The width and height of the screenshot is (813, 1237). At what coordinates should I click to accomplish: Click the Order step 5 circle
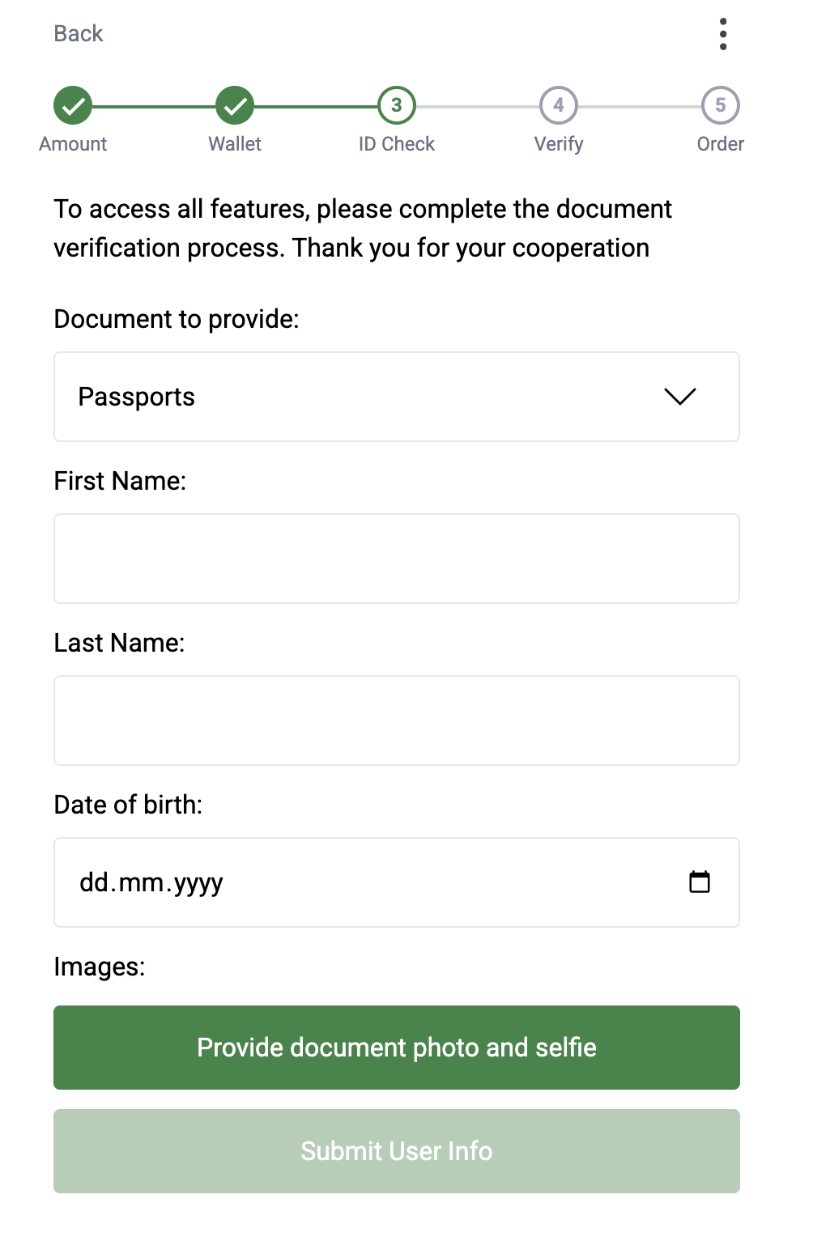click(x=721, y=105)
